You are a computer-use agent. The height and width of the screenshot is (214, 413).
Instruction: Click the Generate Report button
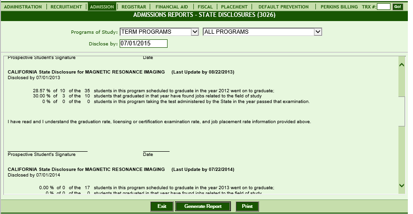coord(203,207)
